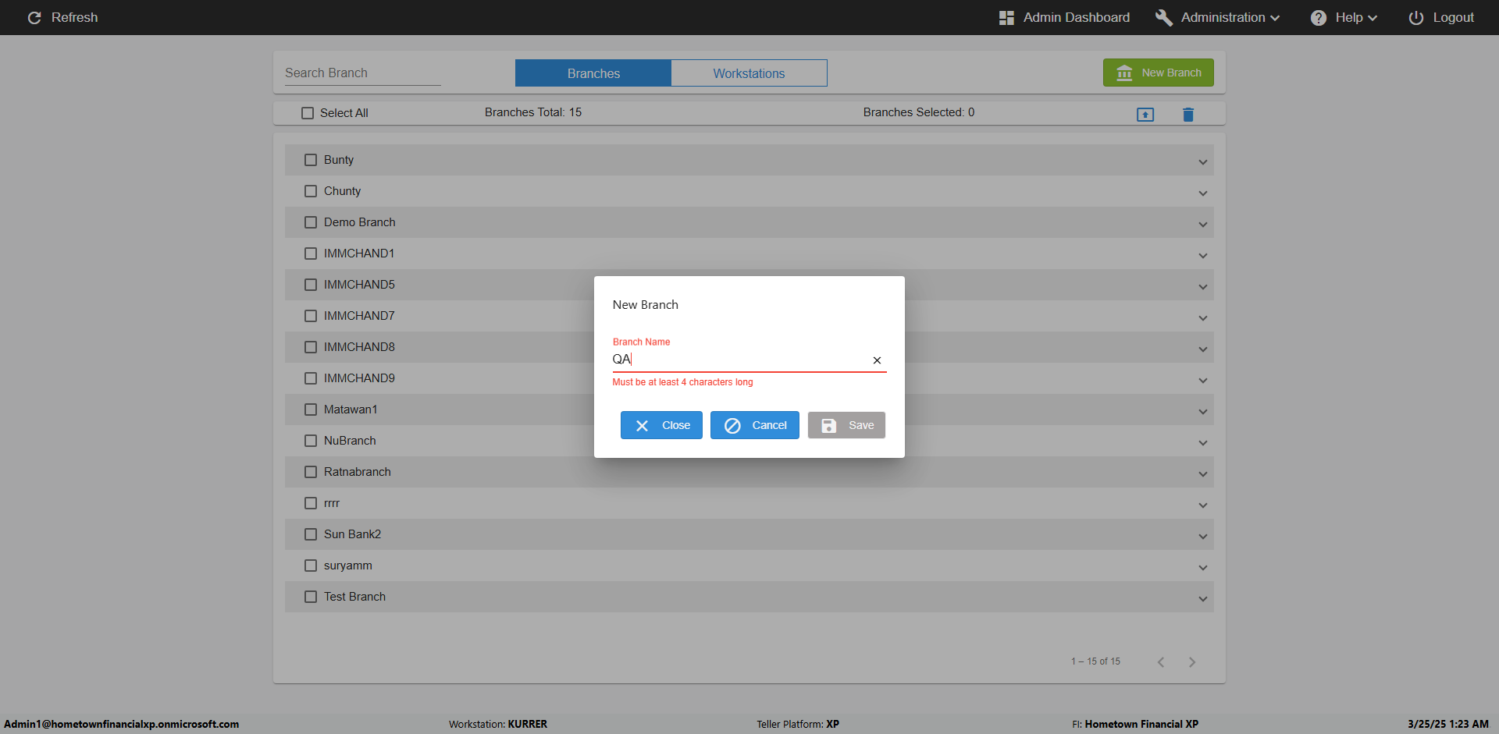Click the Help question mark icon
Screen dimensions: 1499x734
1318,17
